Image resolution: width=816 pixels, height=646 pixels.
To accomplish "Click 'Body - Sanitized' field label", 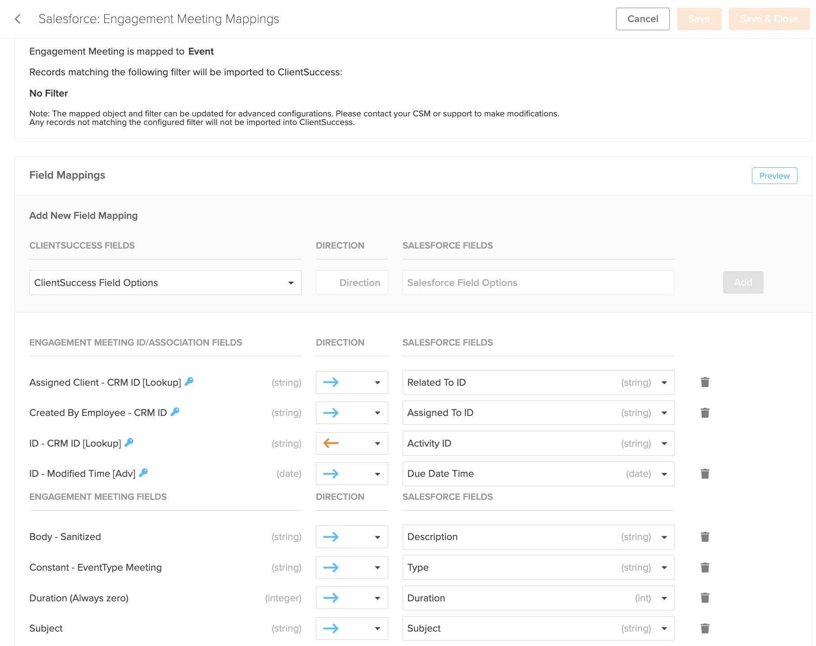I will click(65, 537).
